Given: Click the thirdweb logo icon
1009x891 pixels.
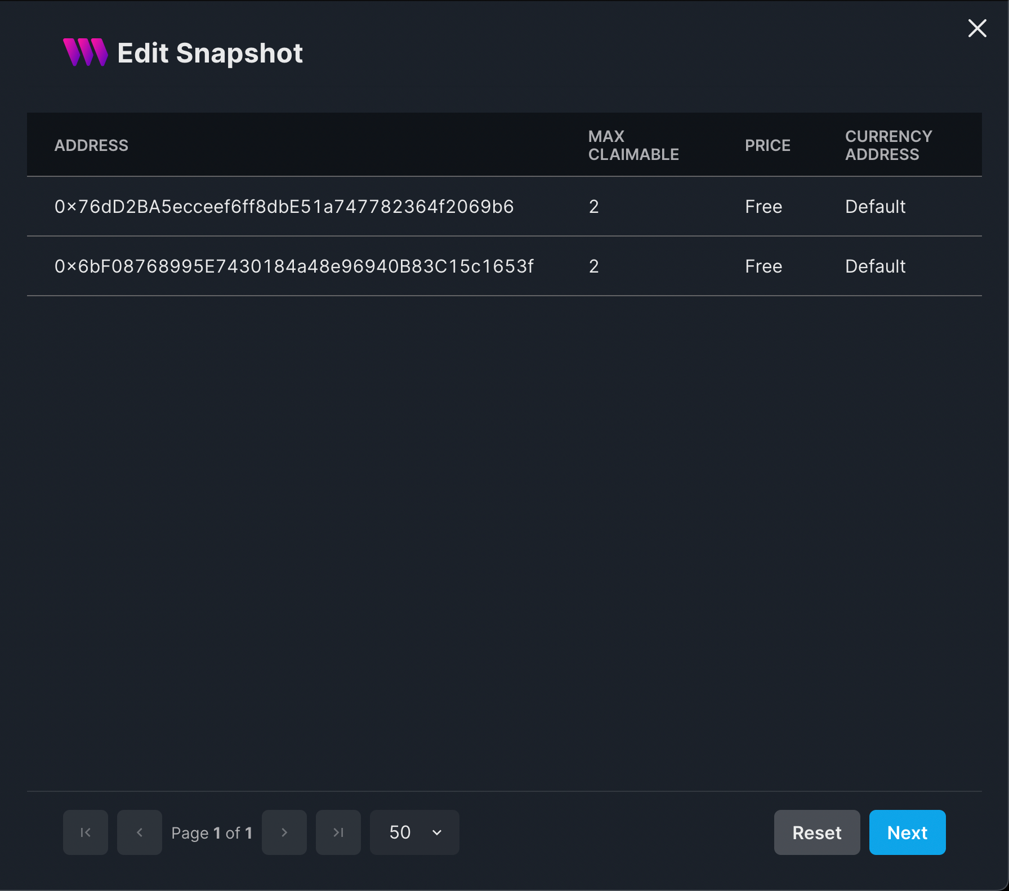Looking at the screenshot, I should tap(85, 52).
